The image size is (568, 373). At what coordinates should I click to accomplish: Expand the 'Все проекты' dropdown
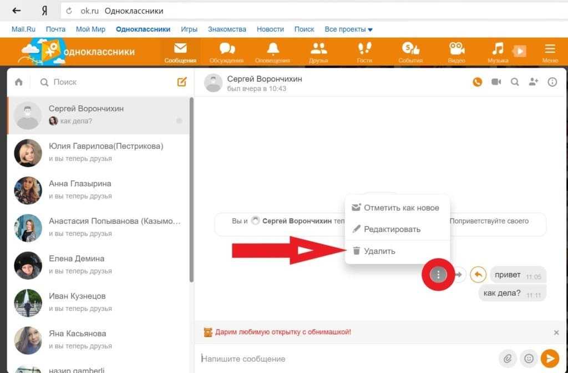tap(348, 29)
